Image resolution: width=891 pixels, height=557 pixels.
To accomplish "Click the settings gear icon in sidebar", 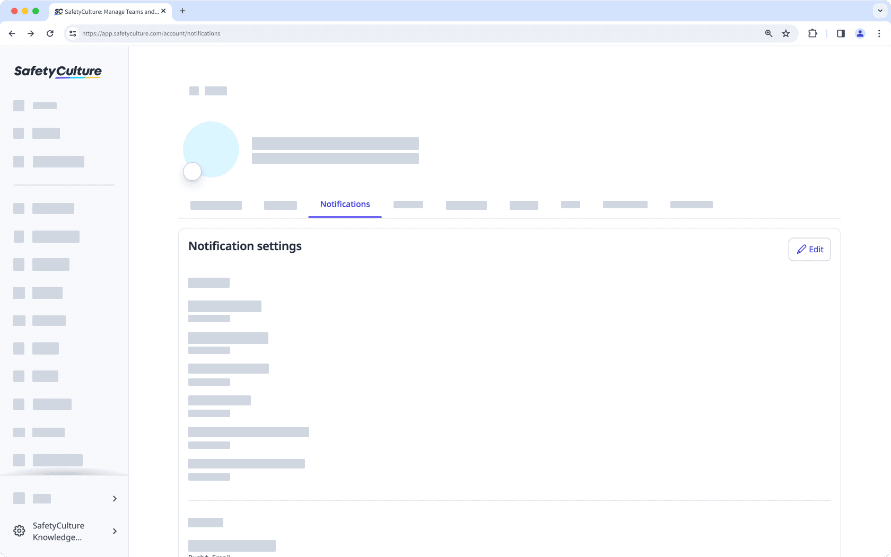I will [x=19, y=531].
